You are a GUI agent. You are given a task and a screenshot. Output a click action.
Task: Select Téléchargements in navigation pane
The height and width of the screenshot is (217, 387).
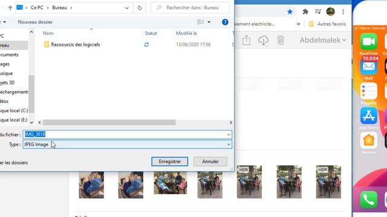pos(14,92)
